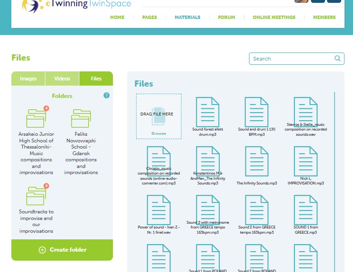Go to MATERIALS in the navigation menu

click(x=188, y=18)
